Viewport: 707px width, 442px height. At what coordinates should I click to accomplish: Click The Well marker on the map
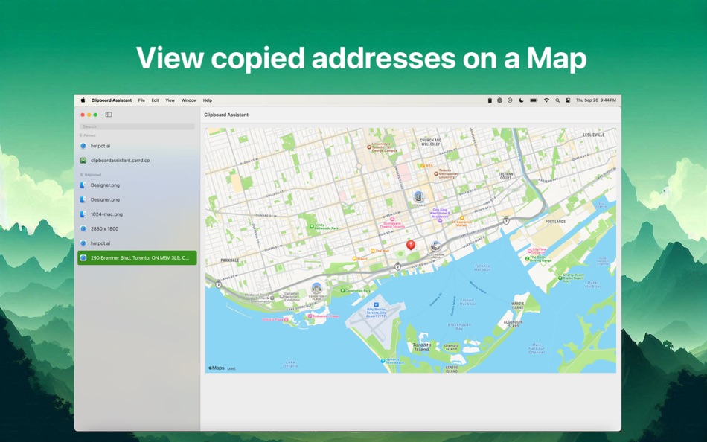click(x=372, y=251)
